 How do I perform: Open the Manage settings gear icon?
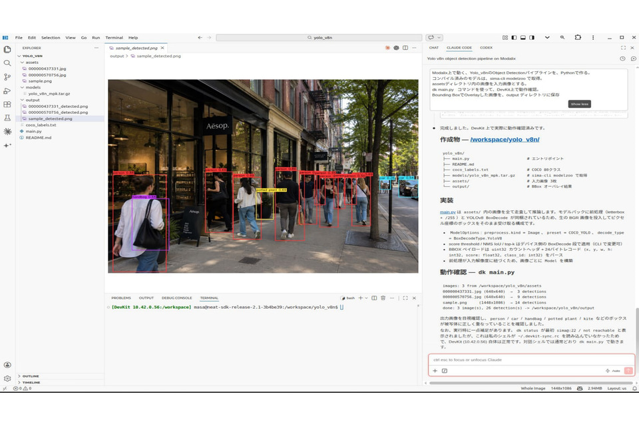[7, 378]
